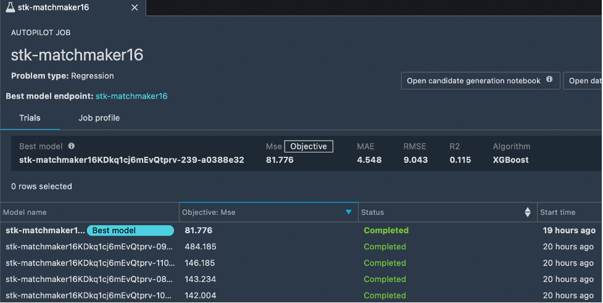Screen dimensions: 603x303
Task: Click info icon next to Best model
Action: 72,146
